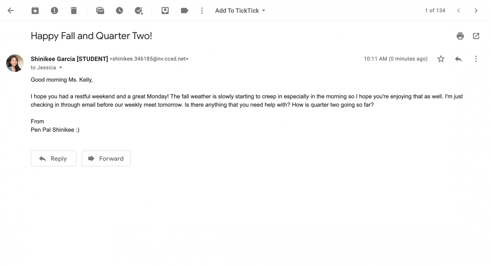Mark the email as unread
This screenshot has width=491, height=266.
[x=100, y=11]
